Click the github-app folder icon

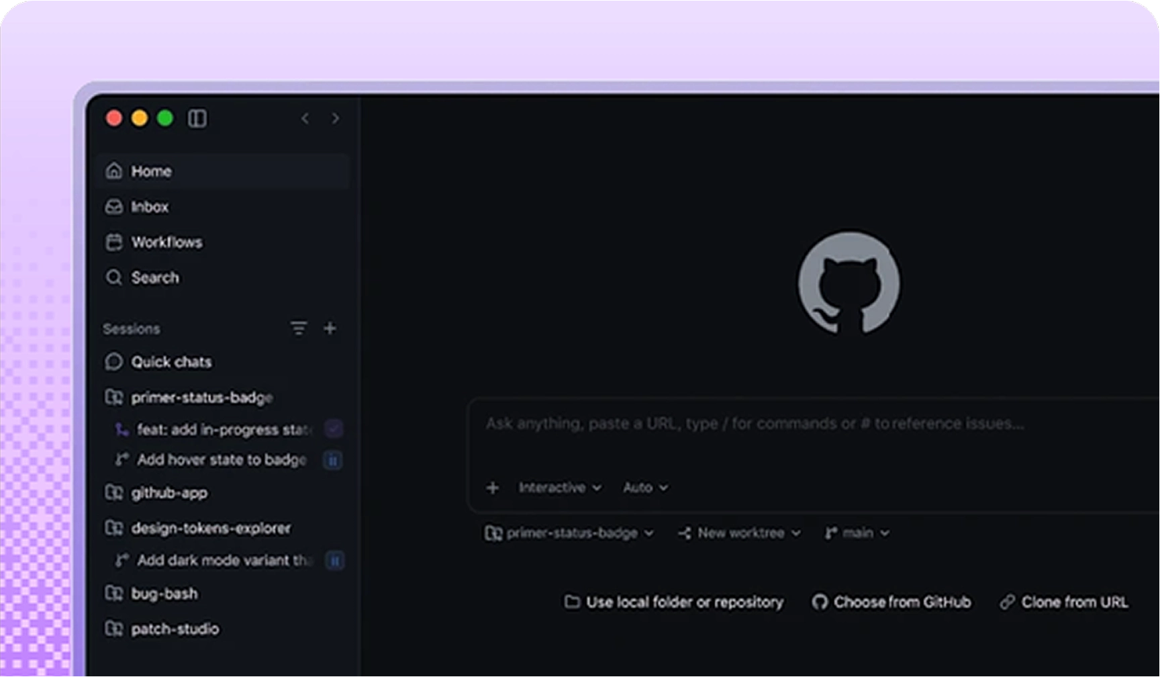point(114,493)
